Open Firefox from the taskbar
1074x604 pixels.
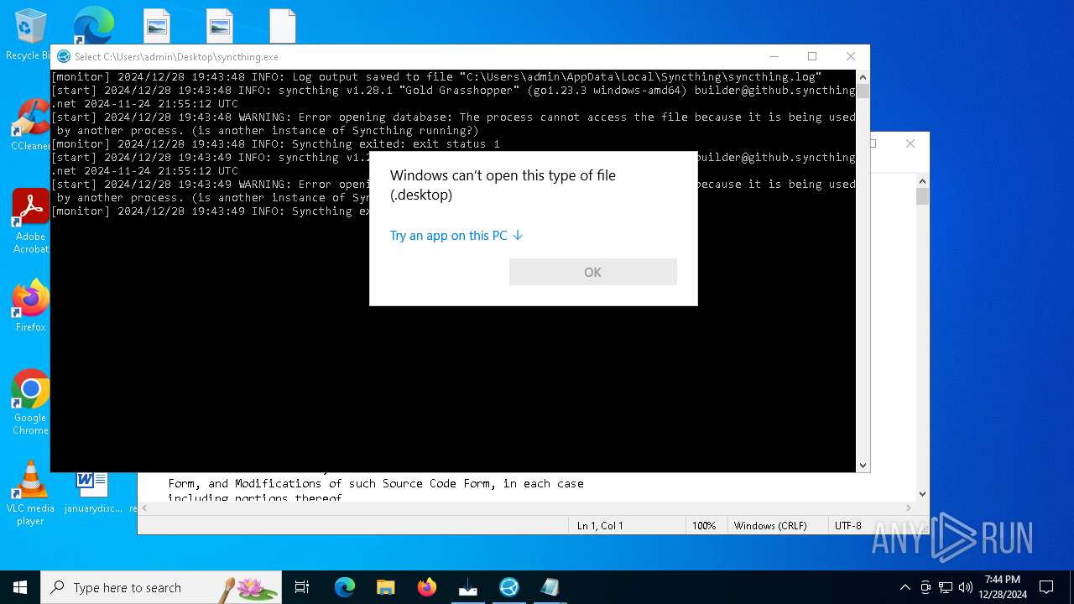427,587
